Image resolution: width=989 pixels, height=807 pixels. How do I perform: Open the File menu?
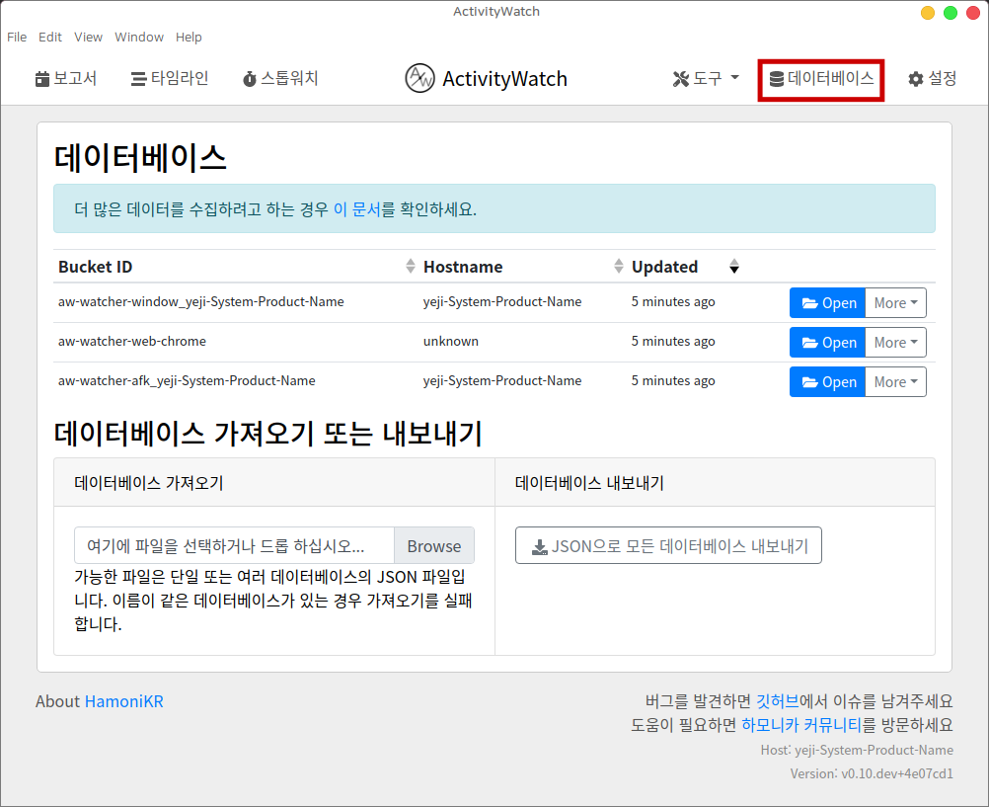(17, 38)
